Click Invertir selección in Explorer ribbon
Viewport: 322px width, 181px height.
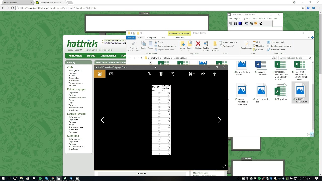(x=276, y=50)
